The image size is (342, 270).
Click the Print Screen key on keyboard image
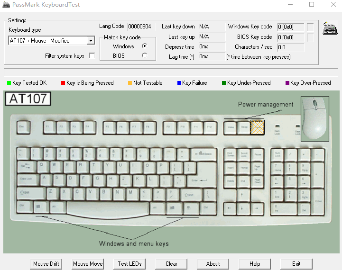click(230, 155)
